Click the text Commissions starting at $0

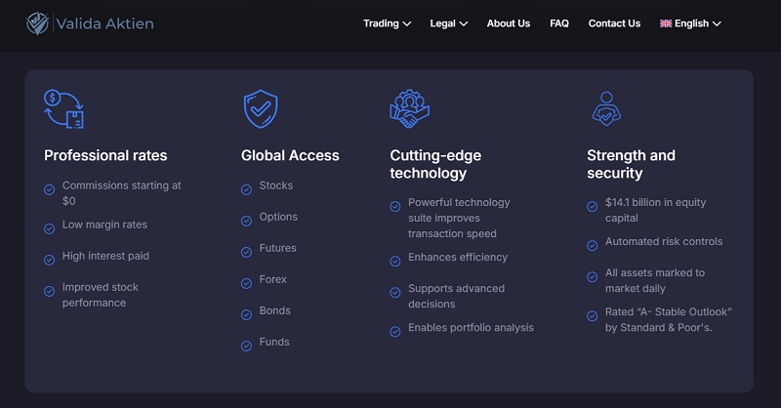coord(121,193)
